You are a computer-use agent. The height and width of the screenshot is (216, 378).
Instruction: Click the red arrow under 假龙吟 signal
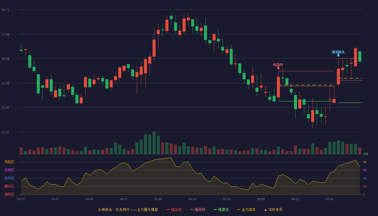(x=278, y=68)
